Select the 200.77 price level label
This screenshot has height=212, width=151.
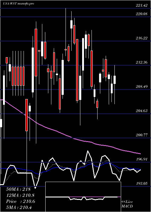(141, 135)
